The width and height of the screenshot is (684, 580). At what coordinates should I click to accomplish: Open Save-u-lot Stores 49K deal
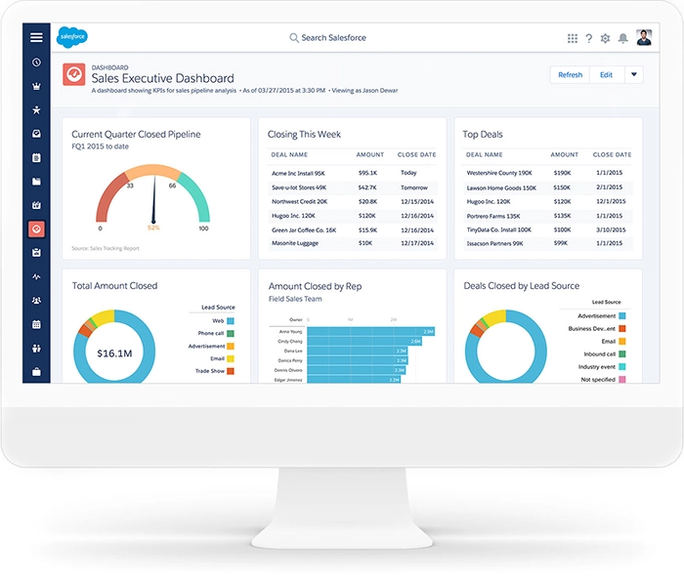(x=299, y=187)
